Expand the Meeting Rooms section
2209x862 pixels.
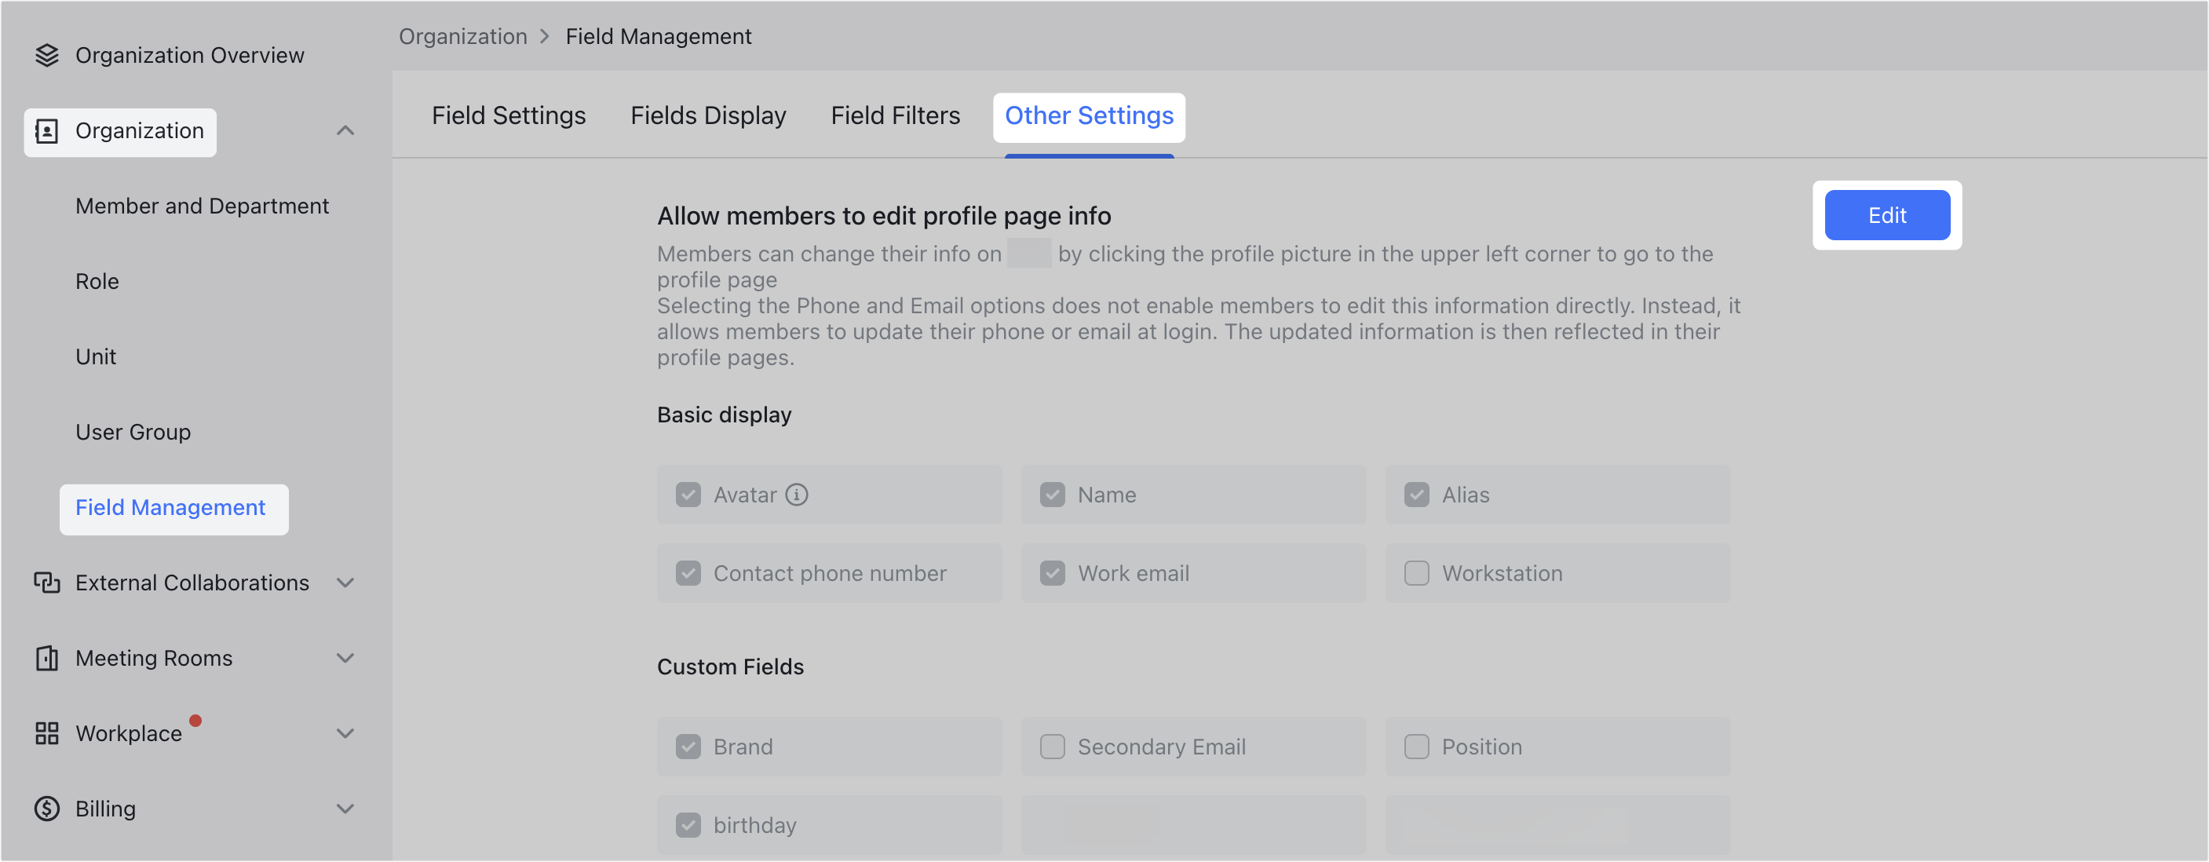coord(345,658)
